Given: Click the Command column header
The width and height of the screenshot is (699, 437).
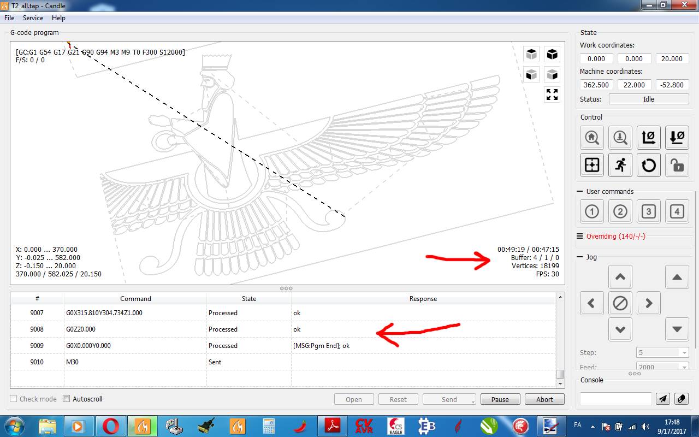Looking at the screenshot, I should pyautogui.click(x=135, y=299).
